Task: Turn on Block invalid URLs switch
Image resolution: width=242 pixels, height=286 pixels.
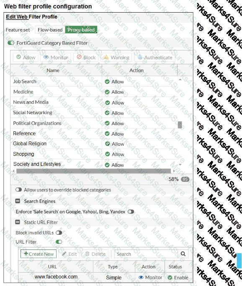Action: [x=59, y=233]
